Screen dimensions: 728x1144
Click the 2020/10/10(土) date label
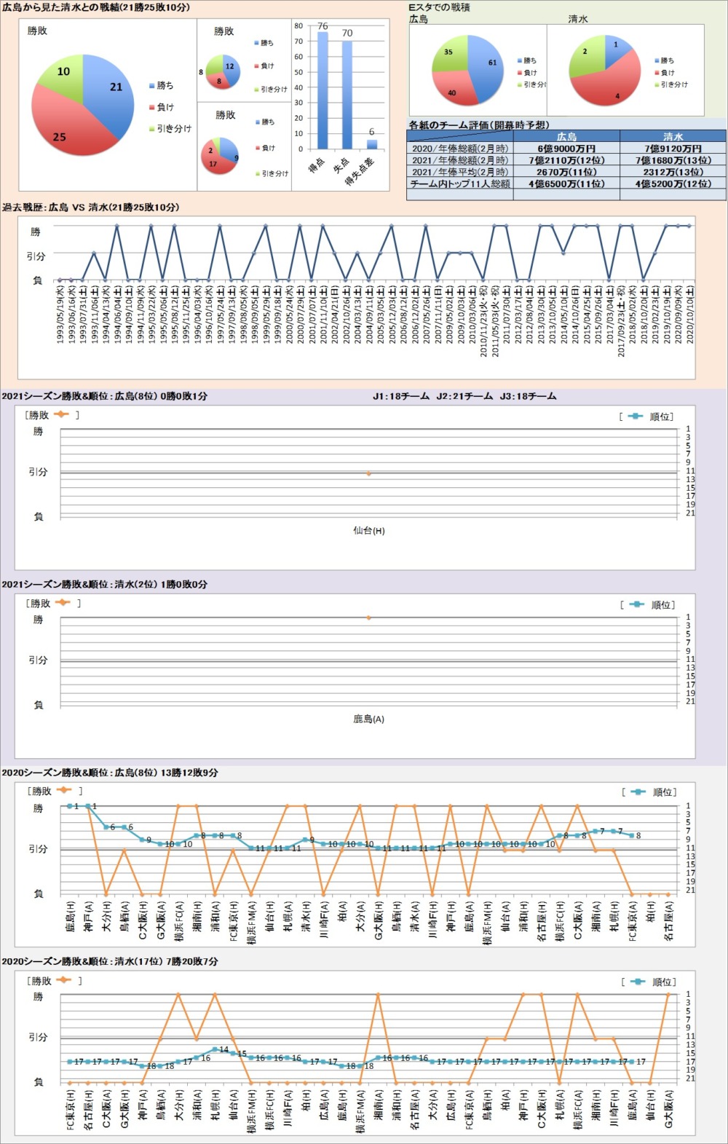tap(689, 314)
